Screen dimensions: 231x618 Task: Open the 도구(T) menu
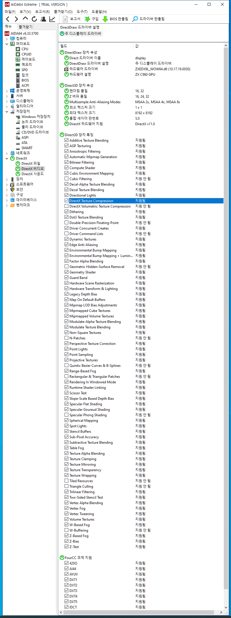(82, 12)
